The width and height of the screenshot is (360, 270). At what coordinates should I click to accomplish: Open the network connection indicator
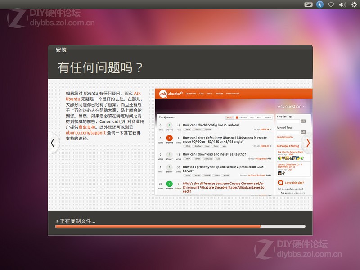(x=331, y=4)
